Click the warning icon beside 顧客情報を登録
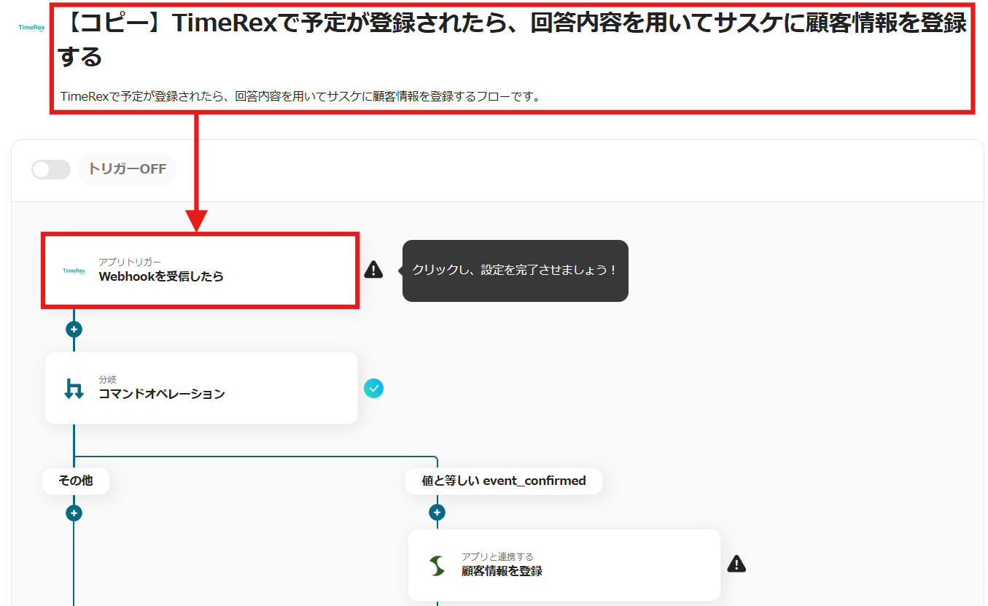This screenshot has height=606, width=988. (x=736, y=564)
